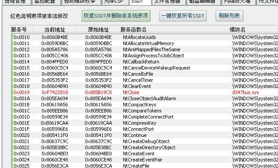Select the NtCallbackReturn function
The width and height of the screenshot is (278, 168).
[141, 62]
